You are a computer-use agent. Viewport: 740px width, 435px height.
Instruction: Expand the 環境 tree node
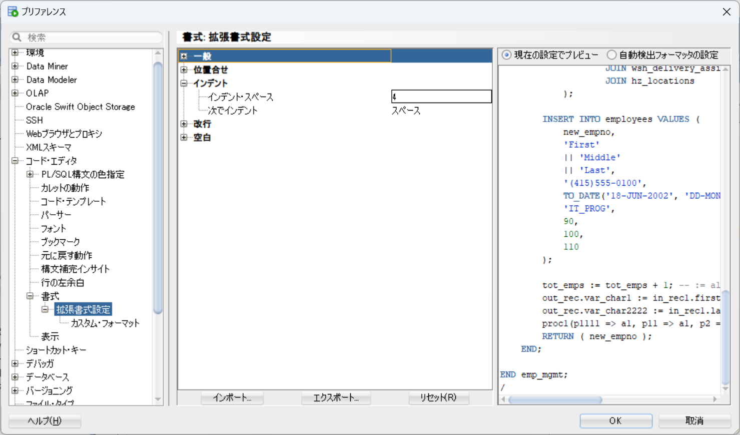click(x=15, y=52)
